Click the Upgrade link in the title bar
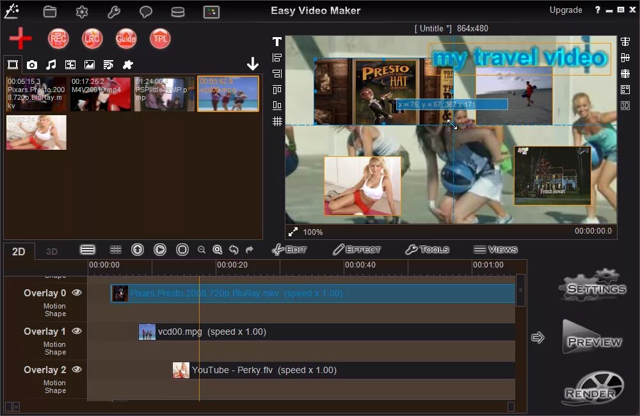 click(x=566, y=10)
